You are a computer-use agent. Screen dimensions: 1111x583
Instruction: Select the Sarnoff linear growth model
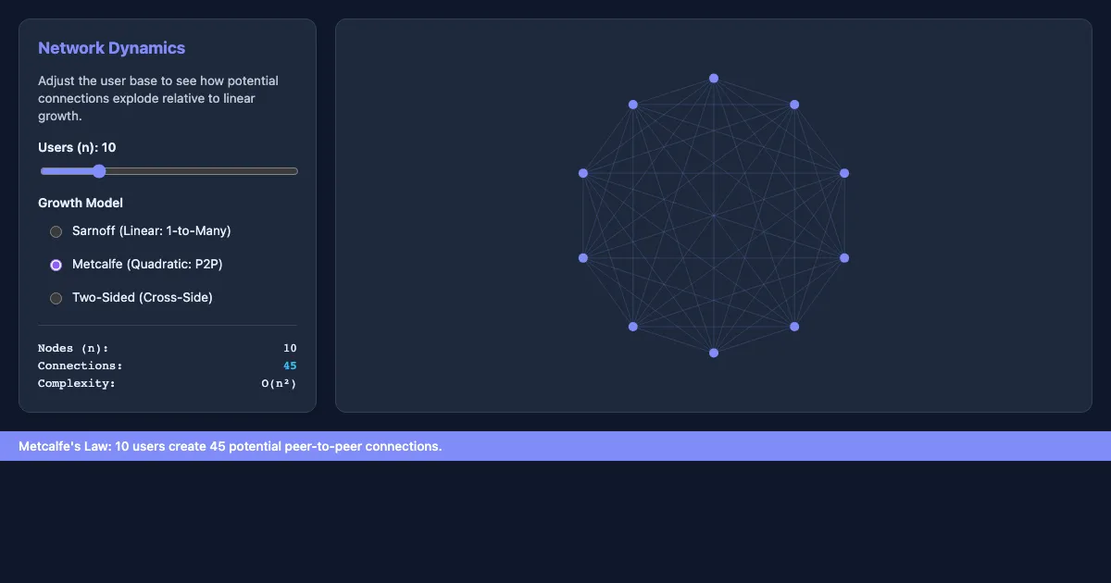coord(56,231)
